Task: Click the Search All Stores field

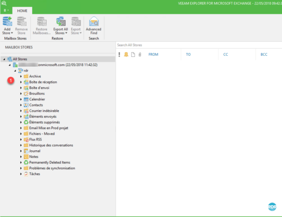Action: coord(199,45)
